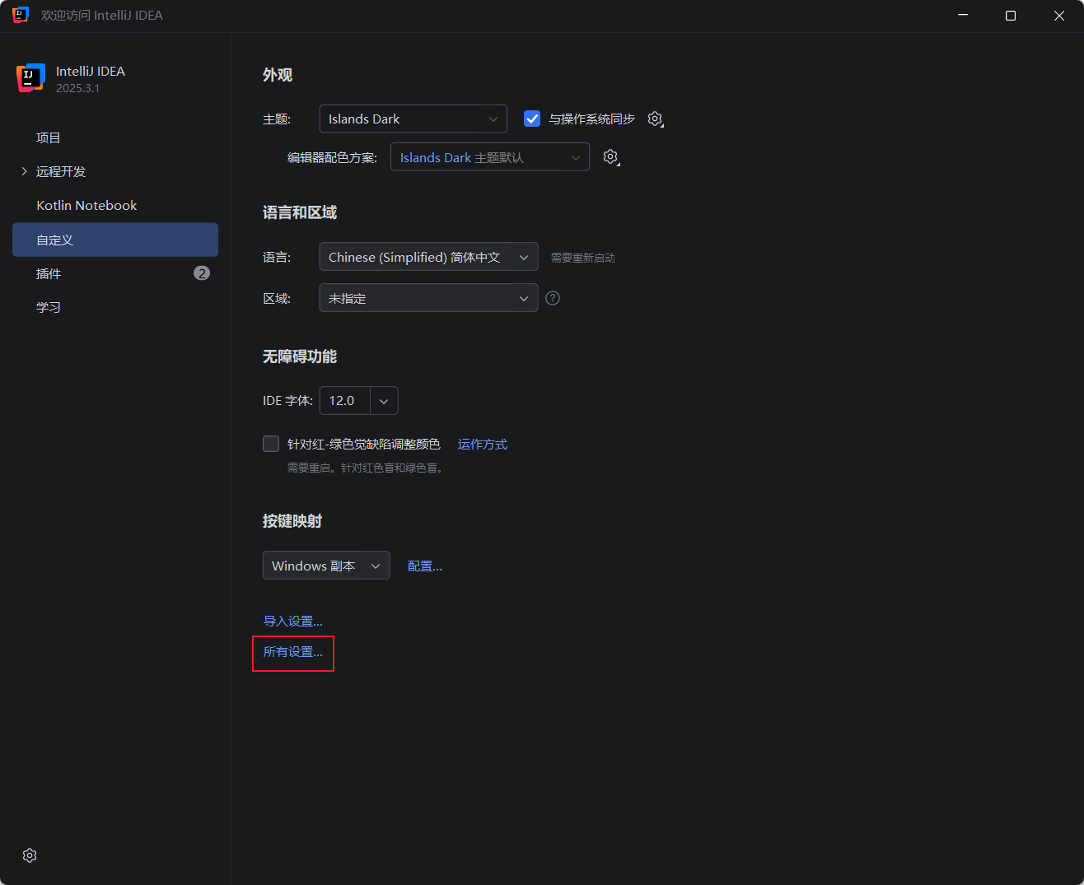Toggle 与操作系统同步 checkbox
Viewport: 1084px width, 885px height.
[532, 119]
